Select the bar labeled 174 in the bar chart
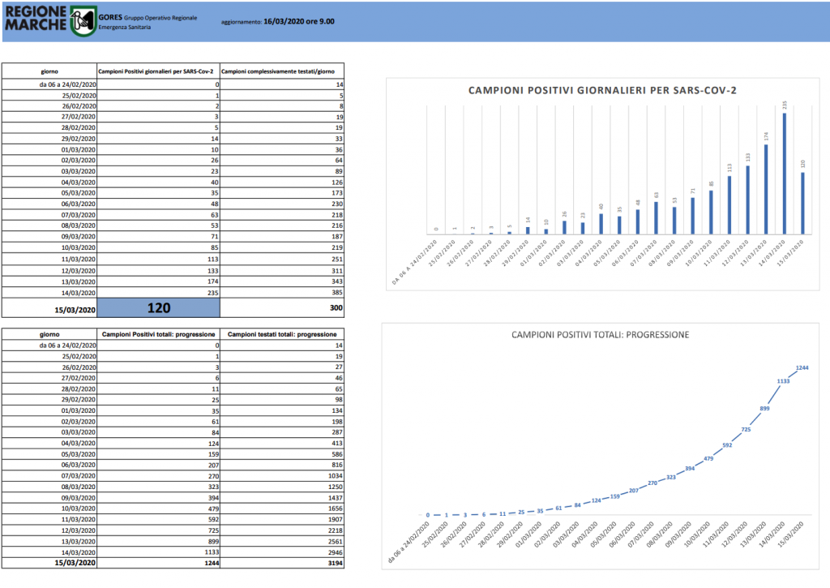Viewport: 830px width, 588px height. click(766, 189)
